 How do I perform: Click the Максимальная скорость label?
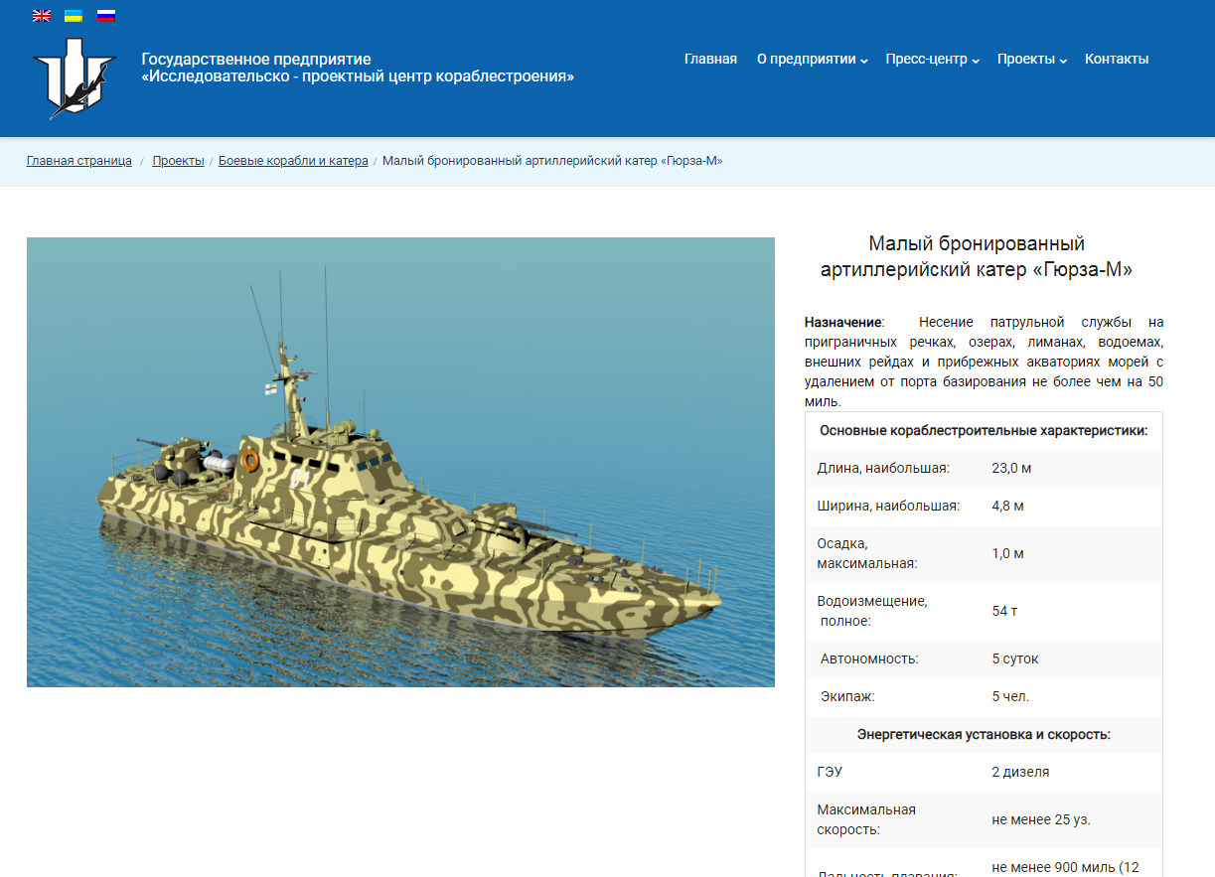[x=866, y=819]
